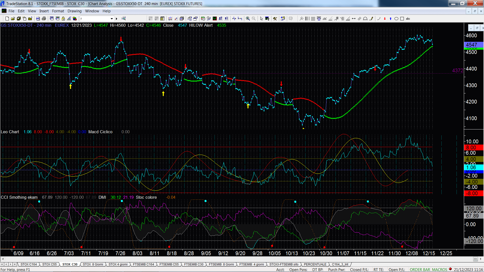Open the View menu
The width and height of the screenshot is (484, 272).
coord(32,11)
